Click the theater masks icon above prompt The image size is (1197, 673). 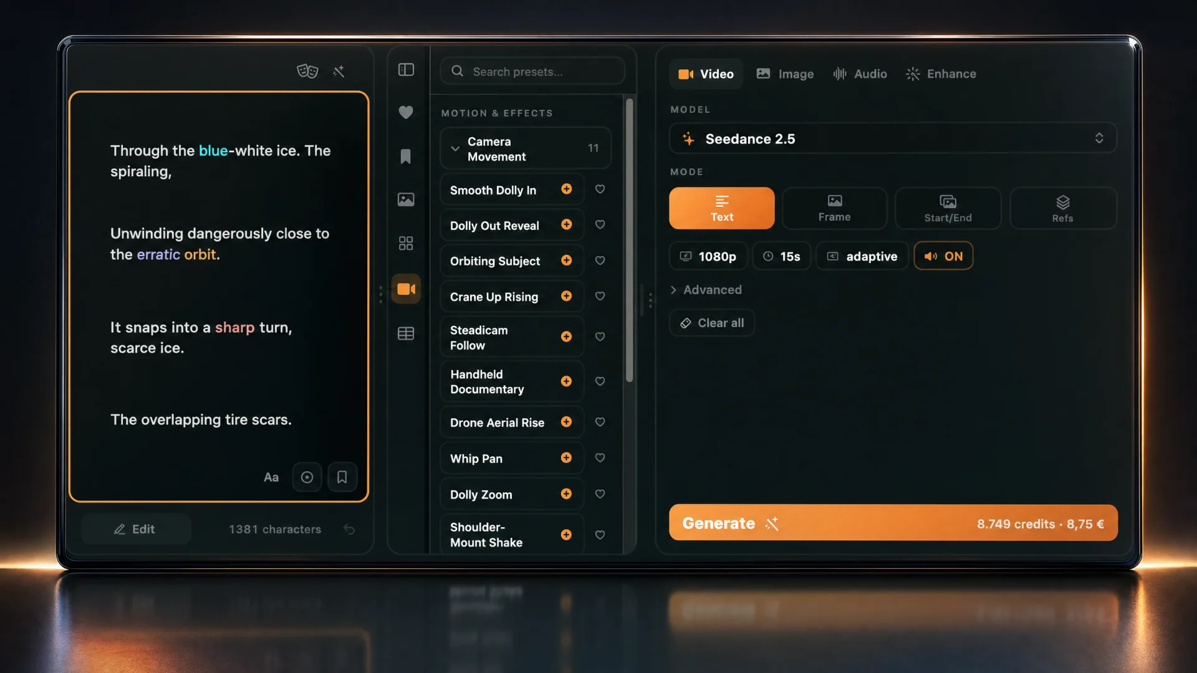(307, 71)
